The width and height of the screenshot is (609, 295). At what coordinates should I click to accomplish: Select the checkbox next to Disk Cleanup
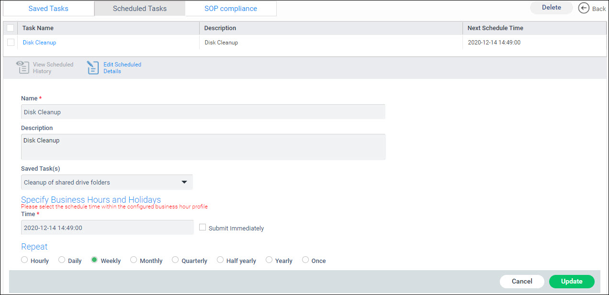tap(11, 43)
